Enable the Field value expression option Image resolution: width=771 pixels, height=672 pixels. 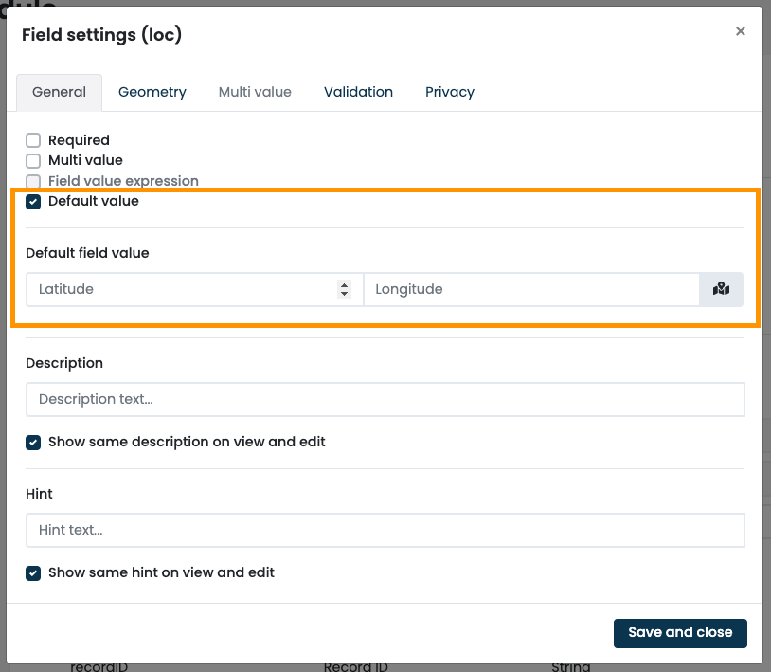[x=33, y=181]
